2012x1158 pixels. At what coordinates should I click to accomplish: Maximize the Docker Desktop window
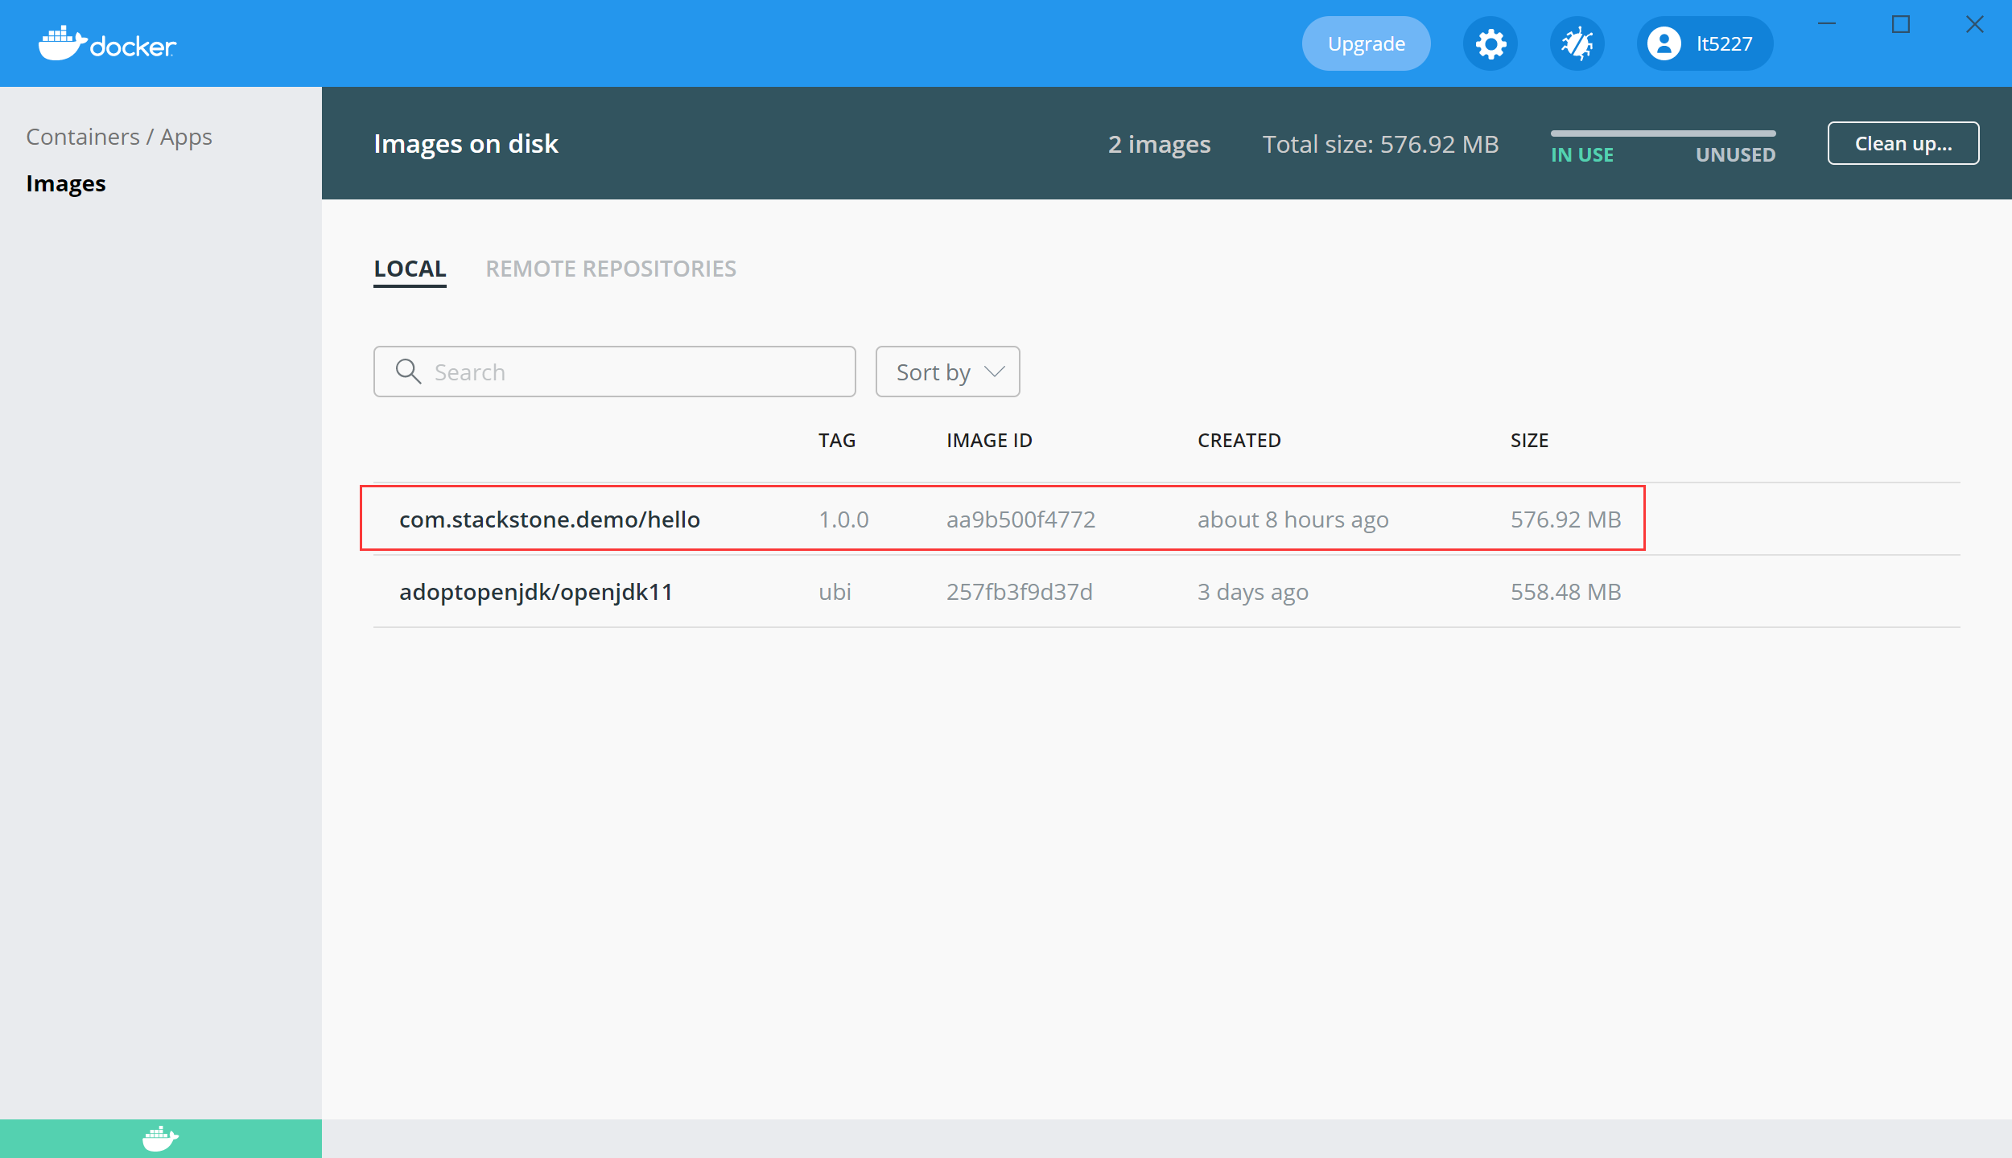(1901, 25)
